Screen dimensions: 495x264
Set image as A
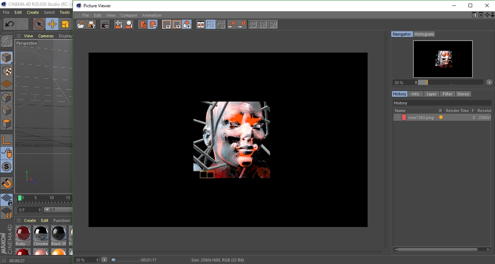click(x=232, y=24)
